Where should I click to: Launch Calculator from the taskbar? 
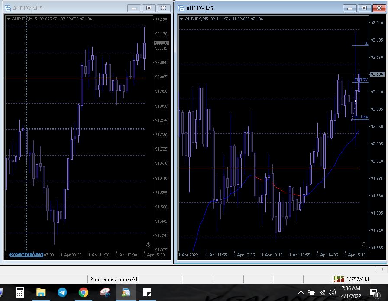(x=19, y=292)
